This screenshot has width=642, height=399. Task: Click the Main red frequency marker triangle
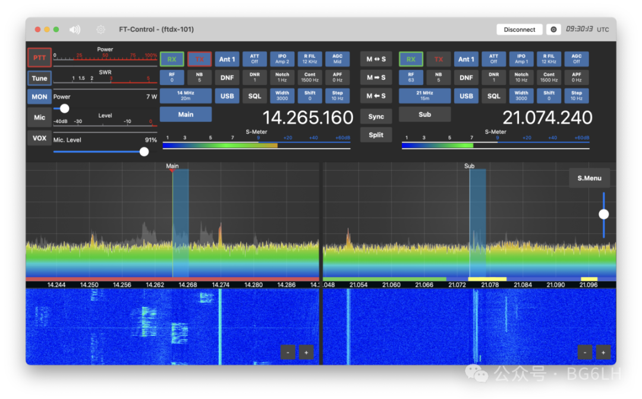172,171
